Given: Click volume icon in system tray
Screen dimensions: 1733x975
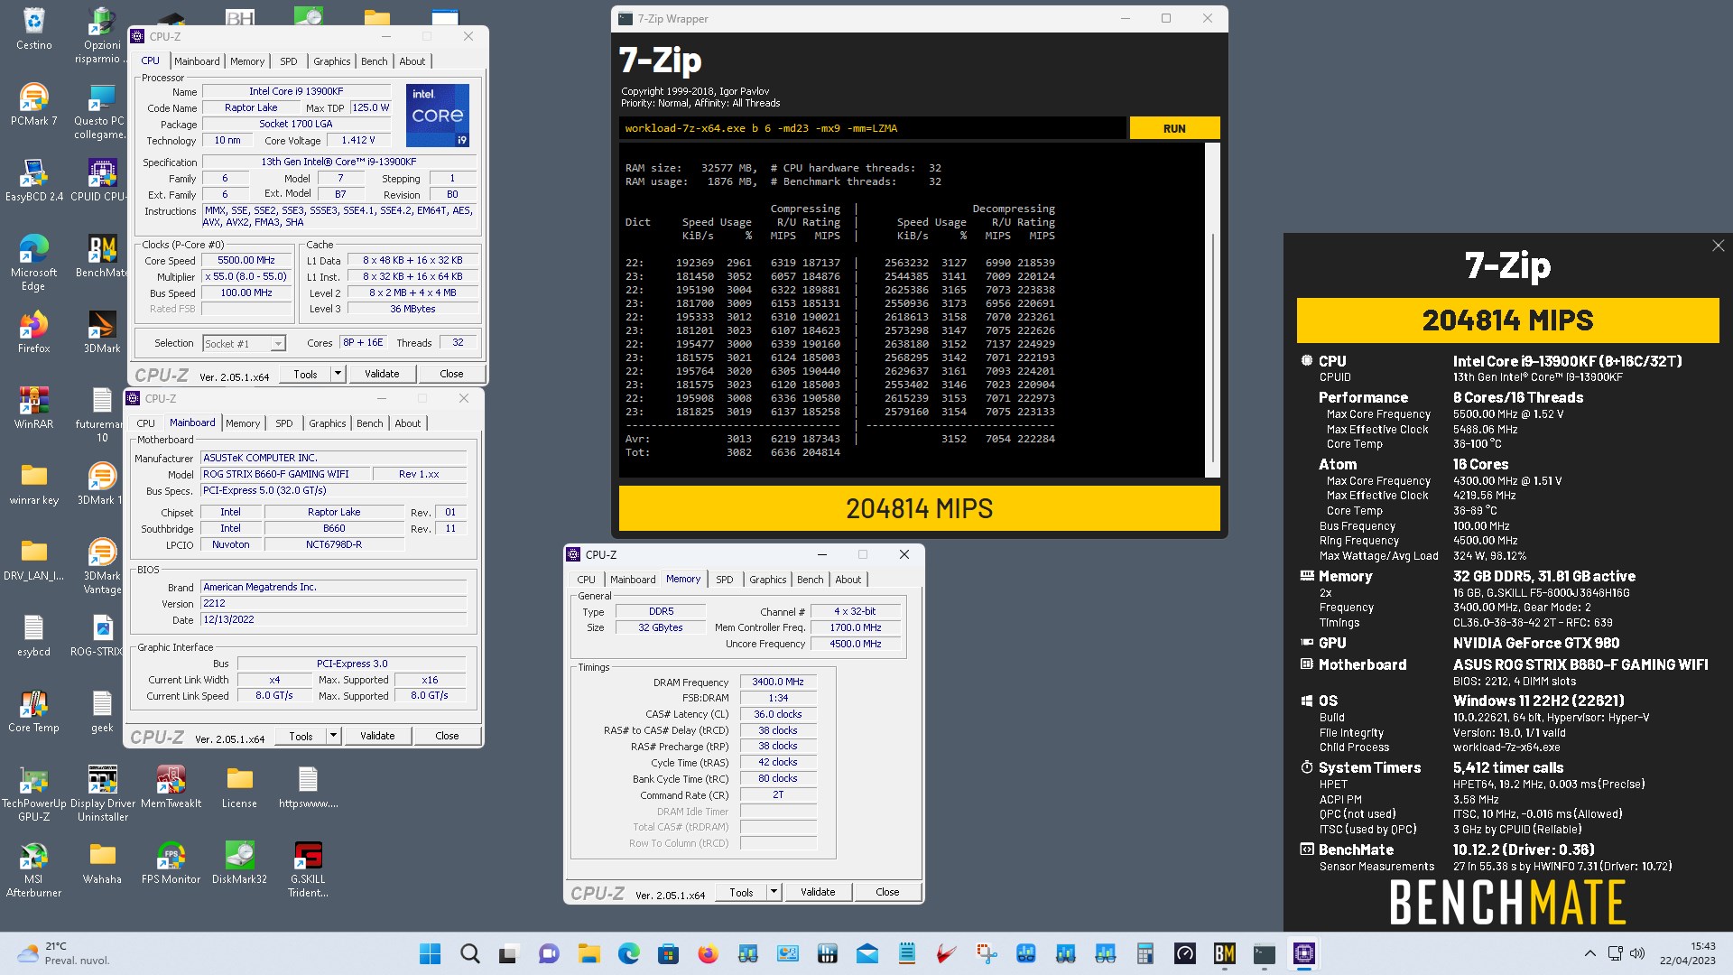Looking at the screenshot, I should (1637, 953).
